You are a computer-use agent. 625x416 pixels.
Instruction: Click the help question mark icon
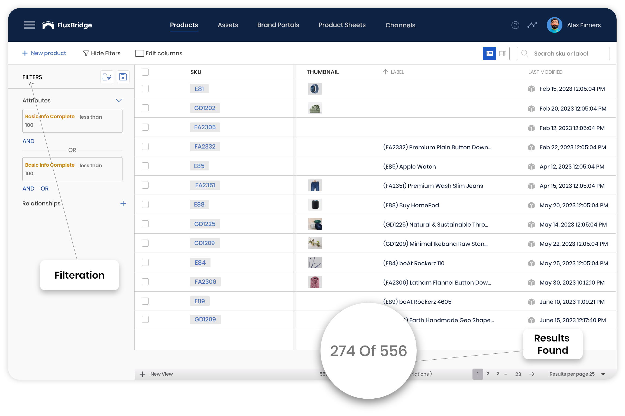coord(515,25)
